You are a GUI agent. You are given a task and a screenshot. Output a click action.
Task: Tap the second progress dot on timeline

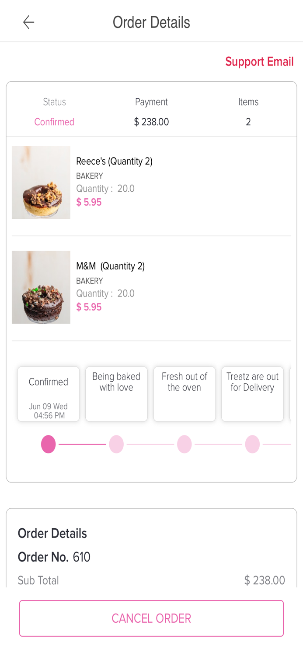click(x=116, y=444)
